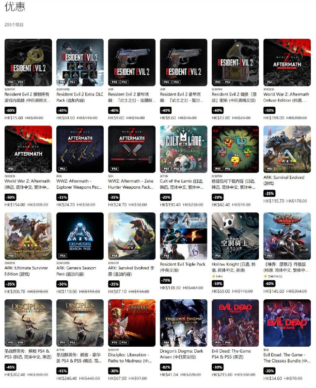Open ARK: Survival Evolved game cover
Image resolution: width=316 pixels, height=388 pixels.
coord(287,149)
